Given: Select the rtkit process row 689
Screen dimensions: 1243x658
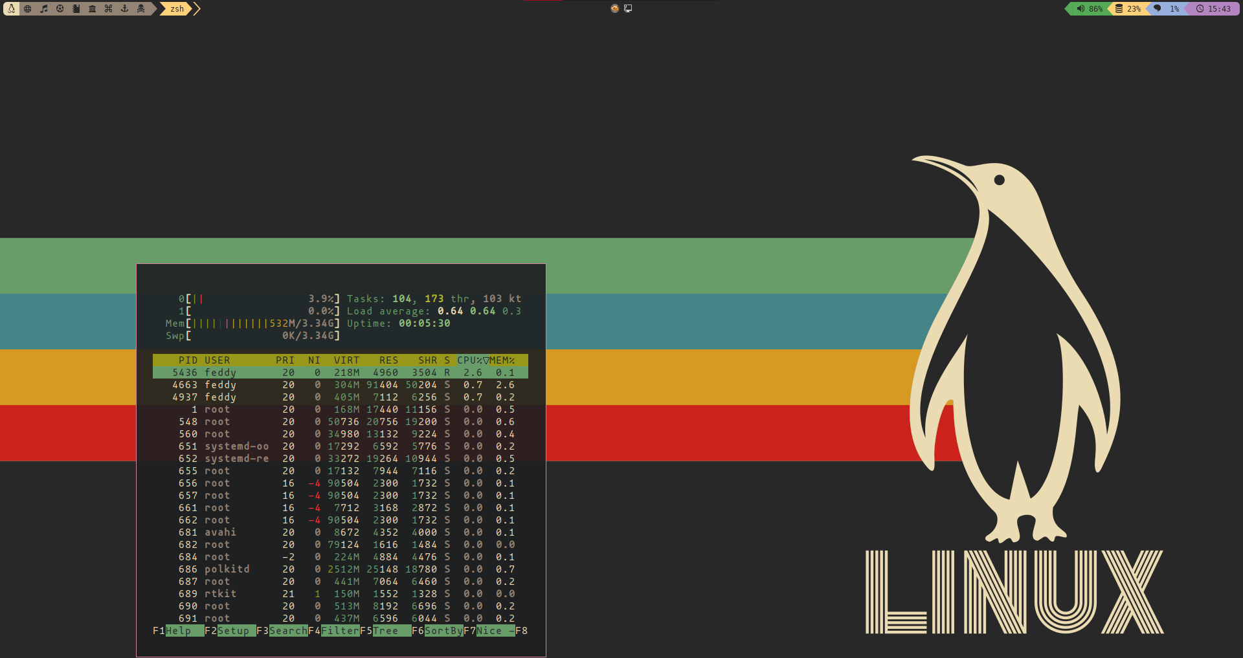Looking at the screenshot, I should [x=341, y=594].
